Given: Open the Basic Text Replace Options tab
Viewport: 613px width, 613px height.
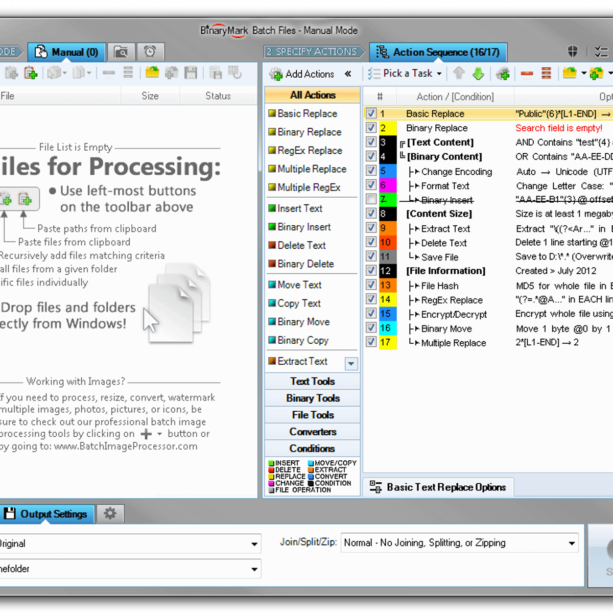Looking at the screenshot, I should click(438, 487).
